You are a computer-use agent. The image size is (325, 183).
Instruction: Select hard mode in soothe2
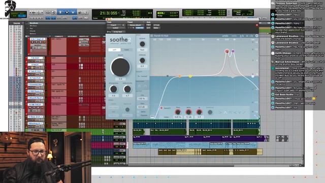click(126, 50)
